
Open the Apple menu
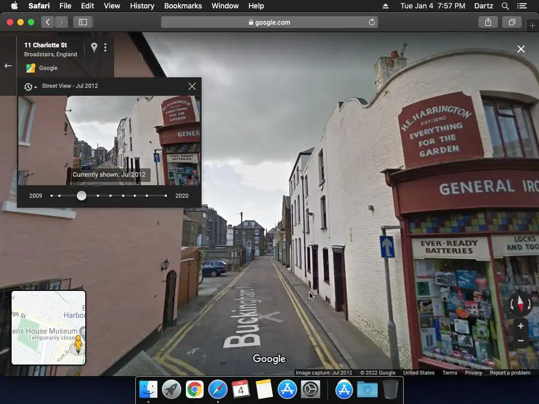click(x=14, y=6)
